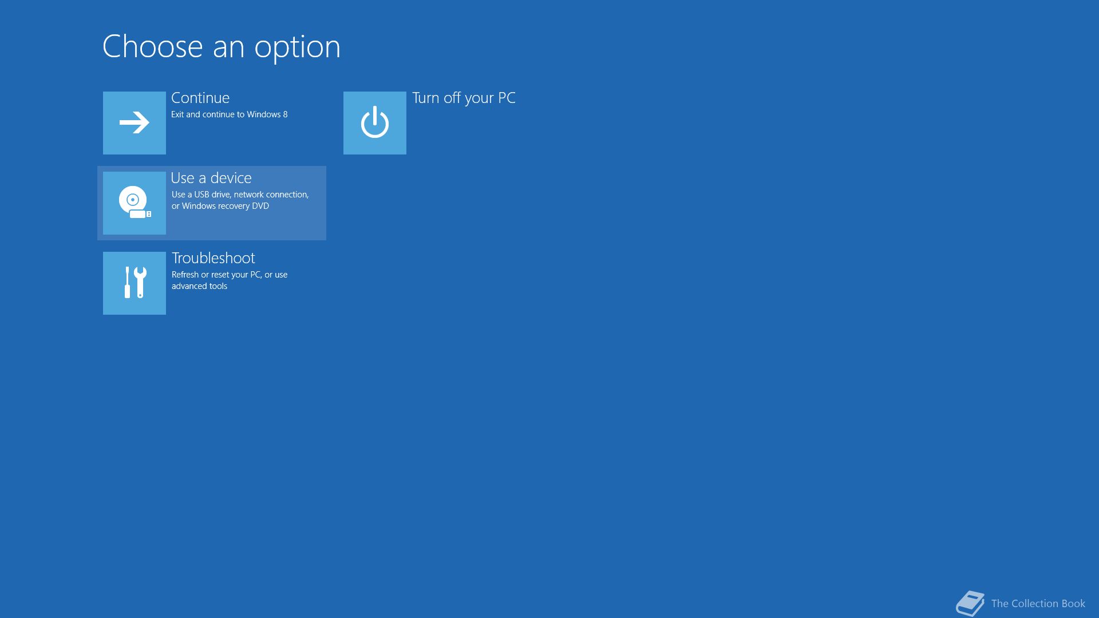The image size is (1099, 618).
Task: Select Turn off your PC label
Action: click(x=464, y=98)
